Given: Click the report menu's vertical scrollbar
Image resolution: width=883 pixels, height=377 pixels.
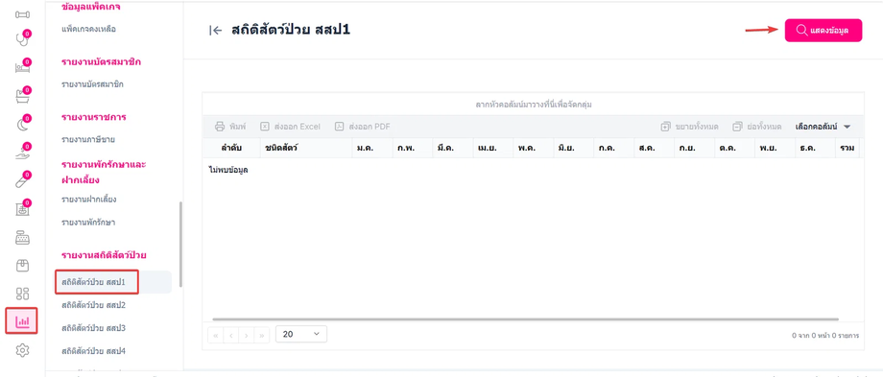Looking at the screenshot, I should pos(180,245).
